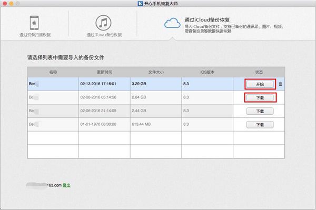
Task: Click the 请选择列表中需要导入的备份文件 heading
Action: 66,57
